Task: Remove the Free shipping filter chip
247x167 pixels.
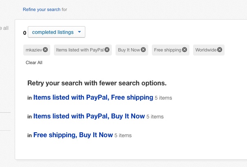Action: tap(185, 50)
